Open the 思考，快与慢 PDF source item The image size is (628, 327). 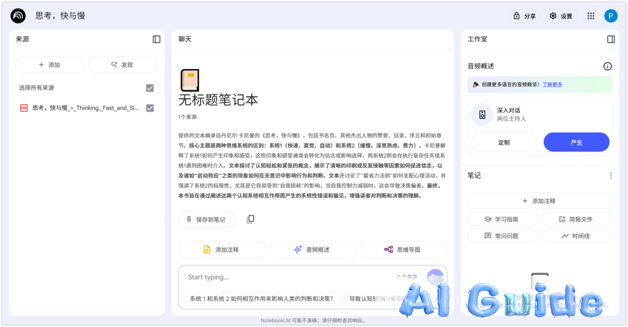pos(86,107)
